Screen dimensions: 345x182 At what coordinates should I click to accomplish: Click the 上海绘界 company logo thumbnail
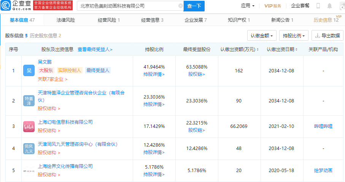coord(29,170)
